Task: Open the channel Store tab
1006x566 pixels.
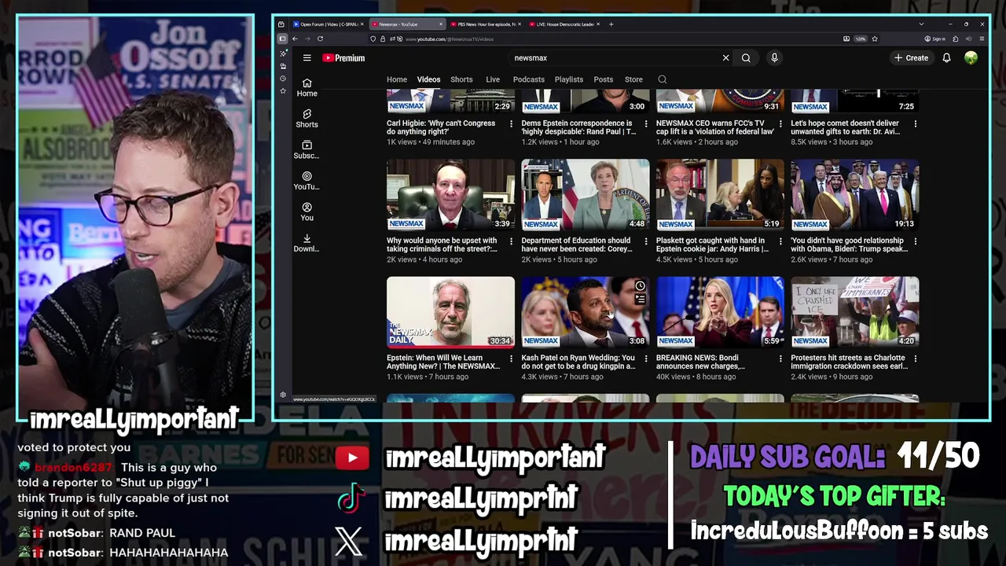Action: (x=633, y=79)
